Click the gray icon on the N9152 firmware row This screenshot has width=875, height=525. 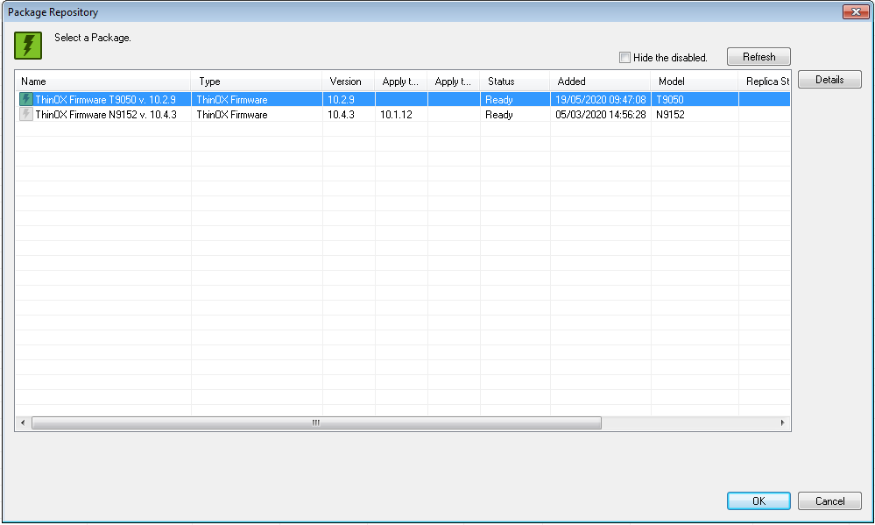click(x=25, y=114)
